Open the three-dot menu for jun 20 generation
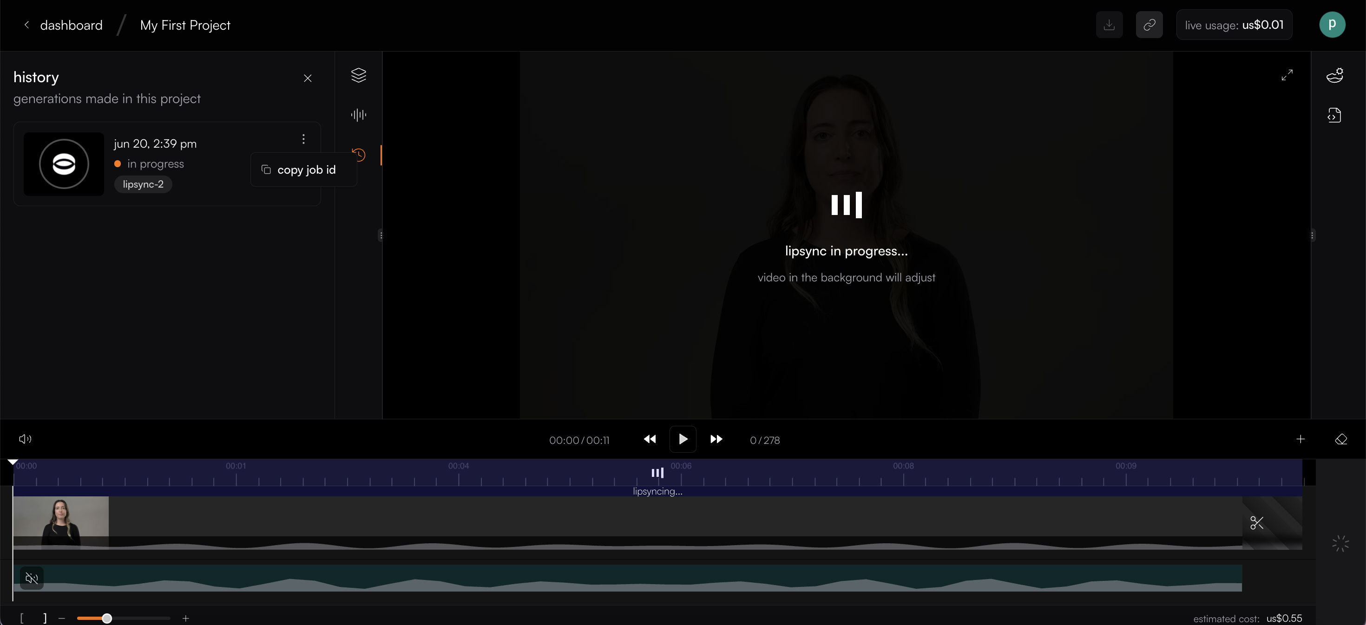Image resolution: width=1366 pixels, height=625 pixels. pos(303,139)
